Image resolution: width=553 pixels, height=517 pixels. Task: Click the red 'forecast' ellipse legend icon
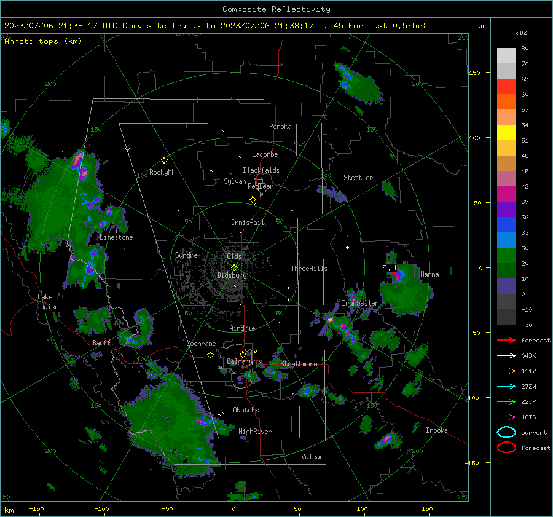[x=506, y=448]
